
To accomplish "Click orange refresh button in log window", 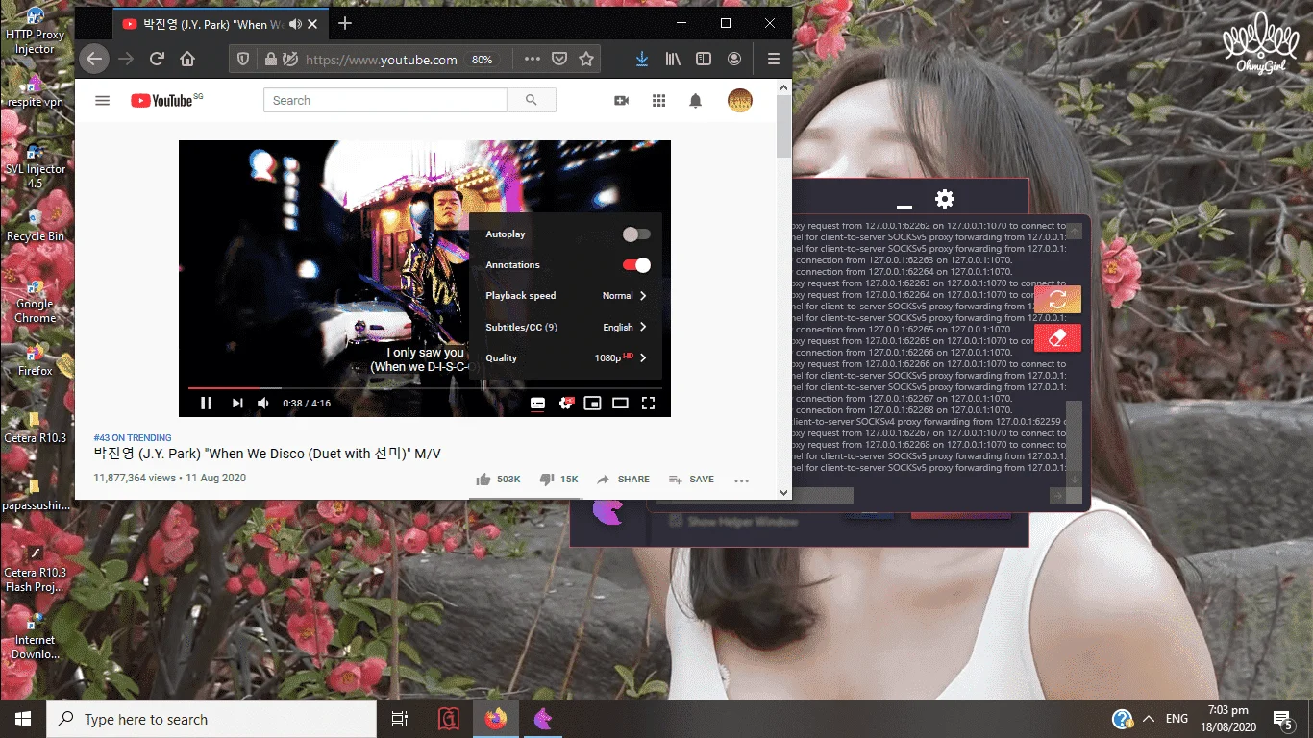I will (x=1057, y=300).
